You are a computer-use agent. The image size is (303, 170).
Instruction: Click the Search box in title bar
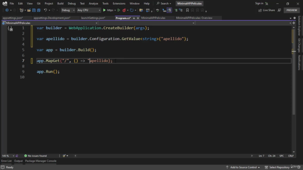[164, 3]
